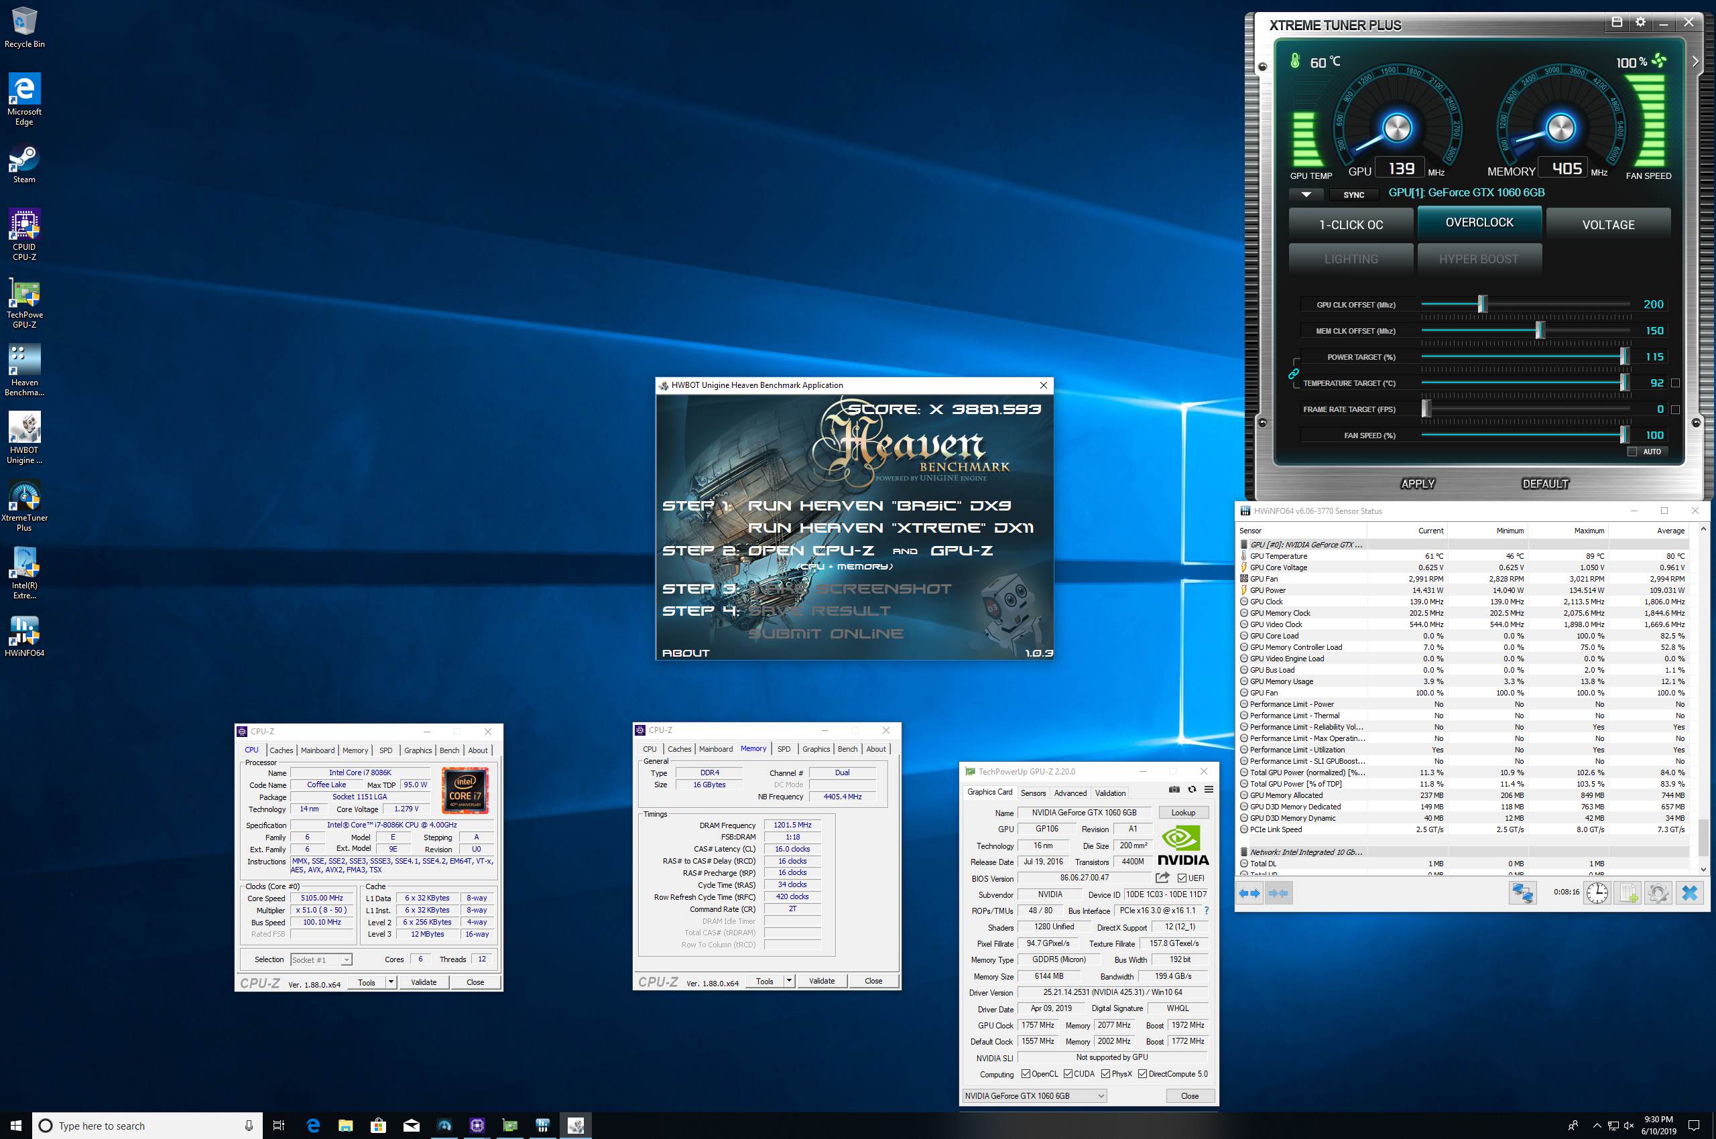Open Intel Extreme Tuning desktop shortcut

24,573
